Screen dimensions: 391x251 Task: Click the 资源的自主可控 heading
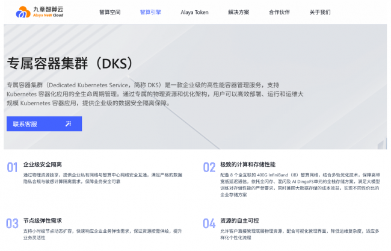click(239, 220)
